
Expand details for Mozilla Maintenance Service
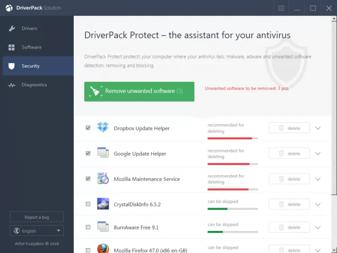[x=318, y=179]
